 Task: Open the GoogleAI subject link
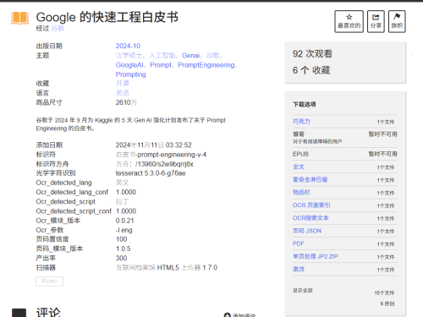coord(129,65)
